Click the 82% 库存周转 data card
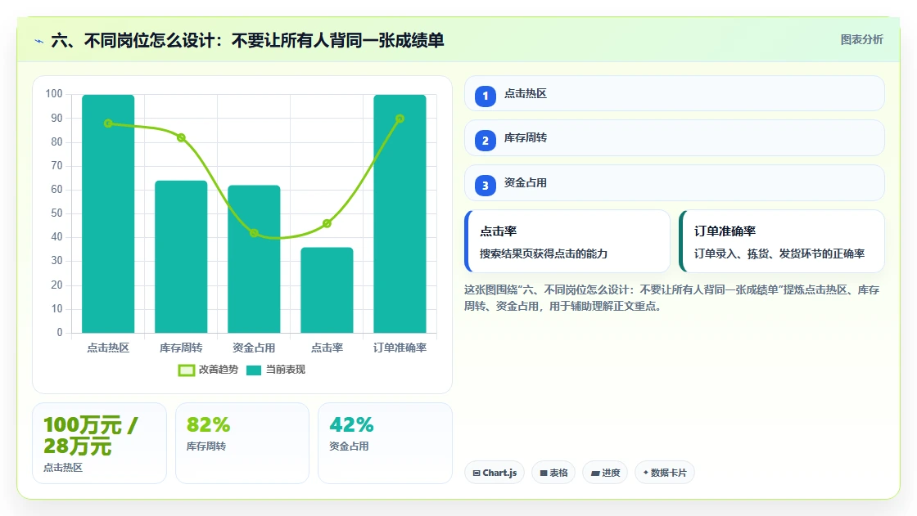Image resolution: width=917 pixels, height=516 pixels. (x=242, y=443)
